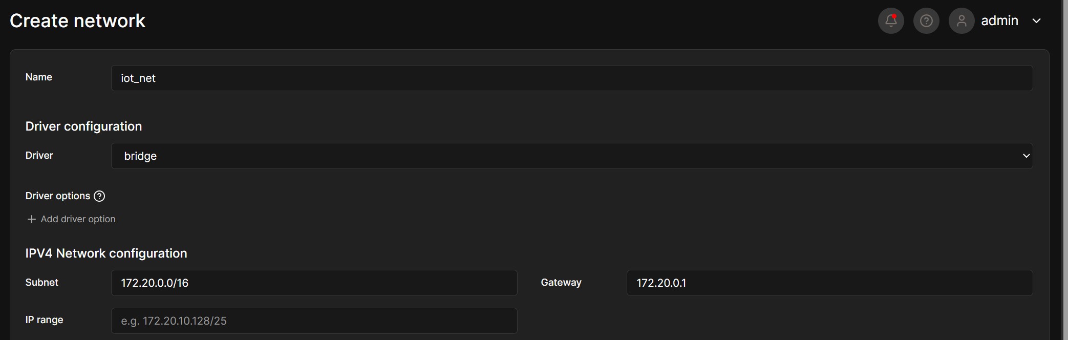Open the notifications bell icon

[x=890, y=20]
